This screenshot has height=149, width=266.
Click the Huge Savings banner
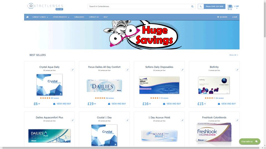132,35
